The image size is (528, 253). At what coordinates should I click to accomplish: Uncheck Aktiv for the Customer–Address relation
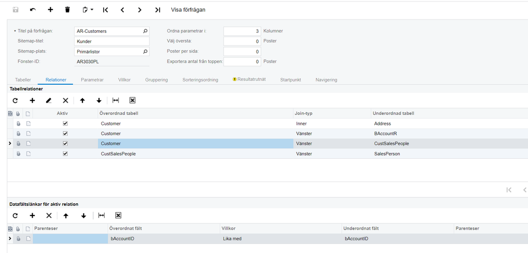coord(65,123)
